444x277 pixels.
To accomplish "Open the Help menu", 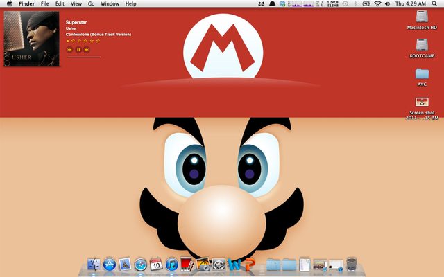I will click(x=131, y=3).
